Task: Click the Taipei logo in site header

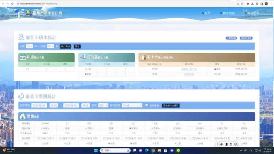Action: tap(28, 13)
